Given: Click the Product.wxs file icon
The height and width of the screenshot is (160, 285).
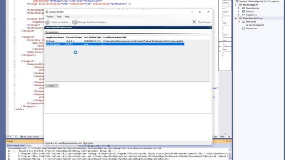Looking at the screenshot, I should (244, 28).
